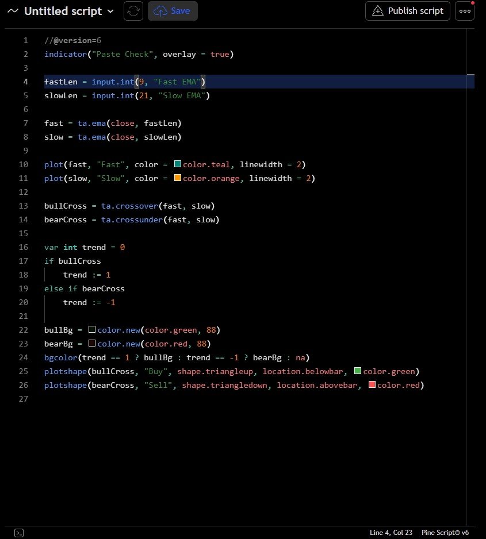Viewport: 486px width, 539px height.
Task: Place cursor on //@version=6 comment
Action: (x=72, y=41)
